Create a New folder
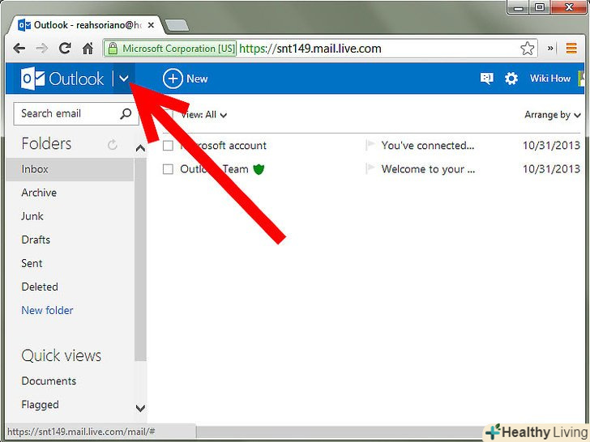Image resolution: width=590 pixels, height=442 pixels. point(47,310)
